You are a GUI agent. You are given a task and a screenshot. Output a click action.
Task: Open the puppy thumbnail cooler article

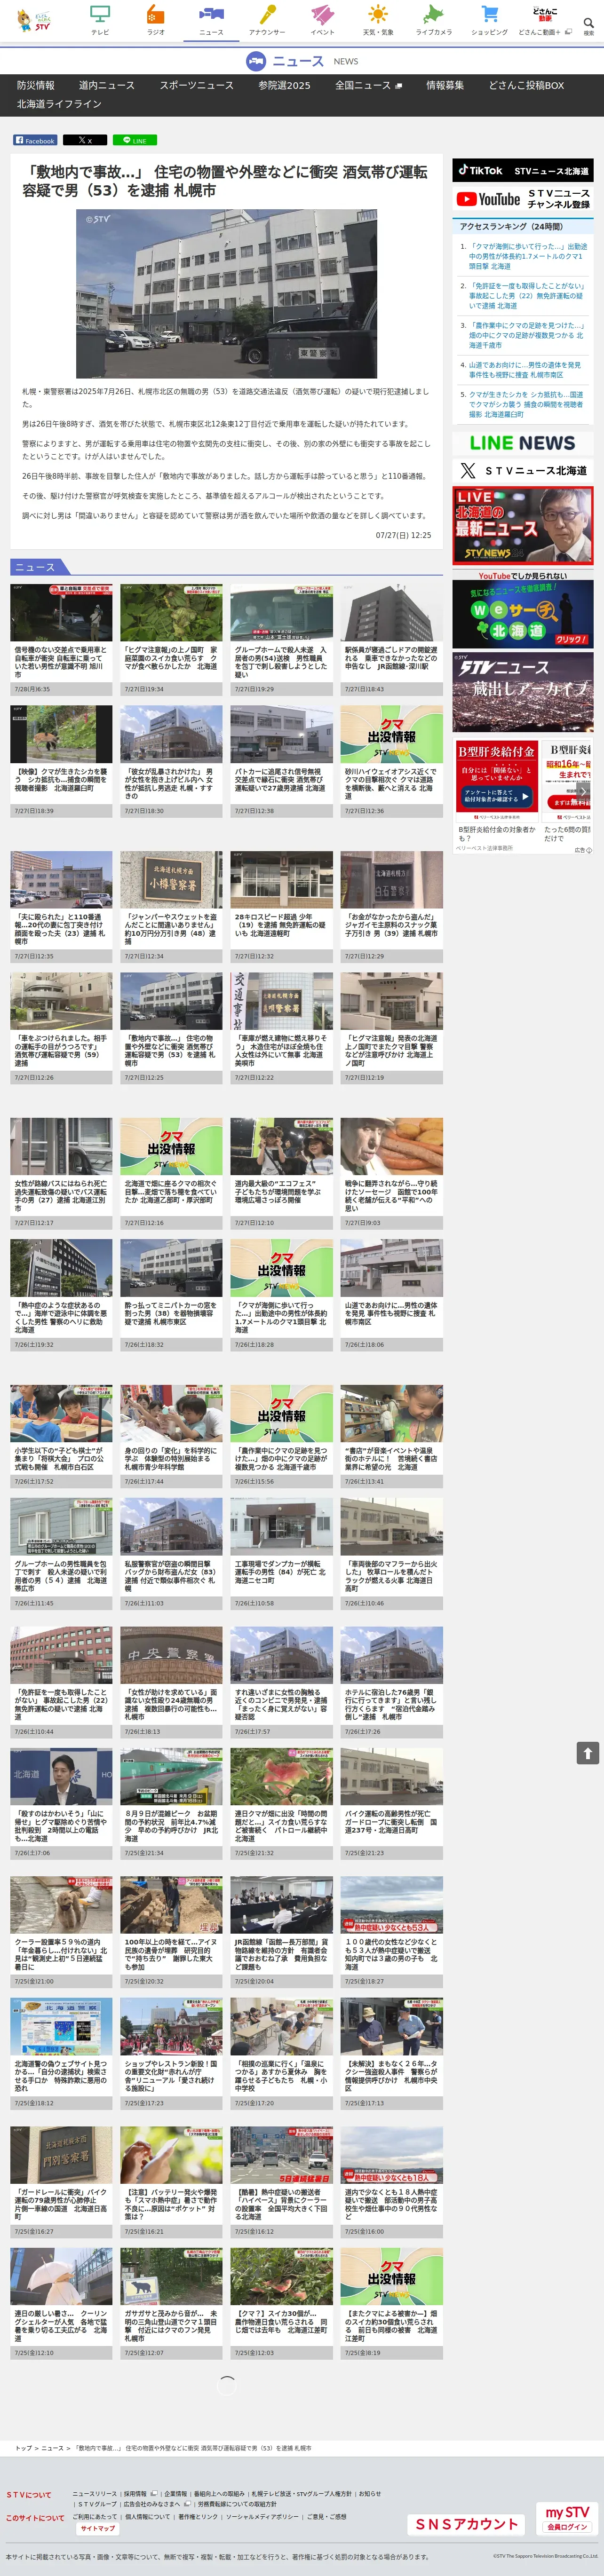(x=61, y=1905)
